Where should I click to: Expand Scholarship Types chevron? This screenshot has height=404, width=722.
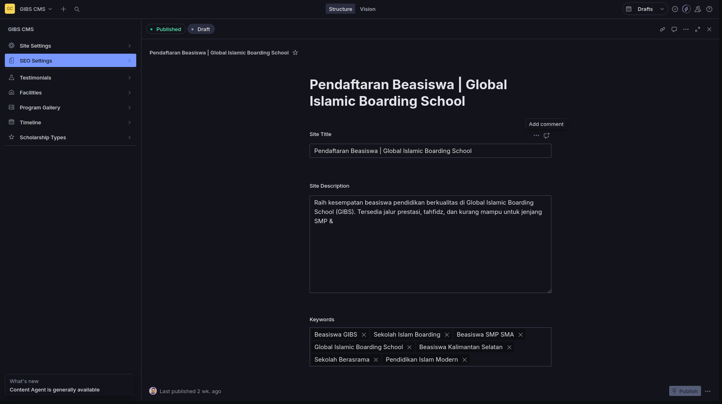129,137
